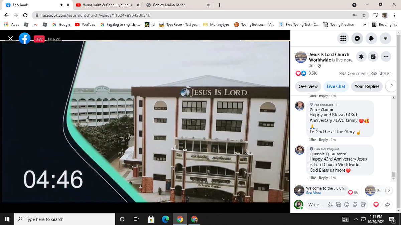The height and width of the screenshot is (225, 401).
Task: Click the live chat scrollbar thumb
Action: [x=393, y=174]
